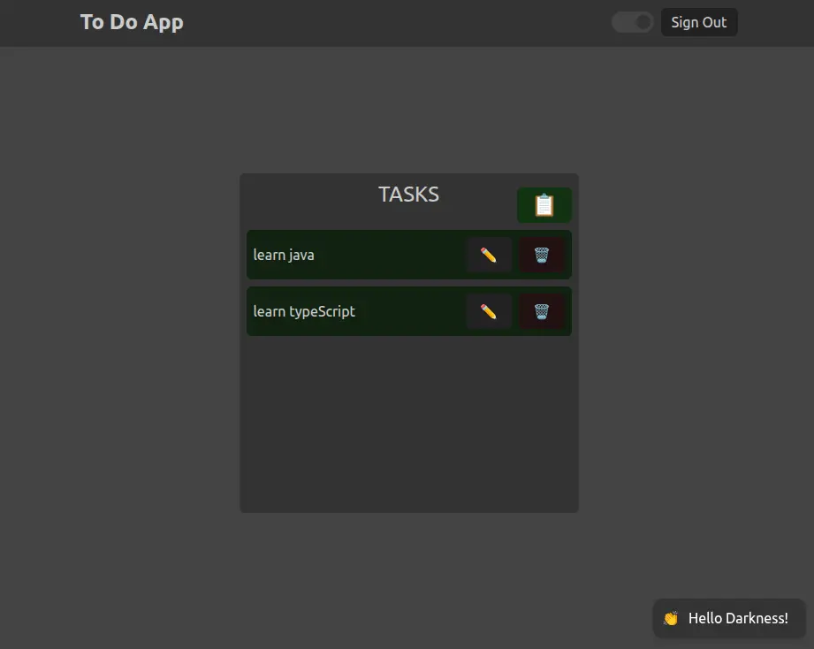The height and width of the screenshot is (649, 814).
Task: Toggle the dark mode switch in the header
Action: 632,22
